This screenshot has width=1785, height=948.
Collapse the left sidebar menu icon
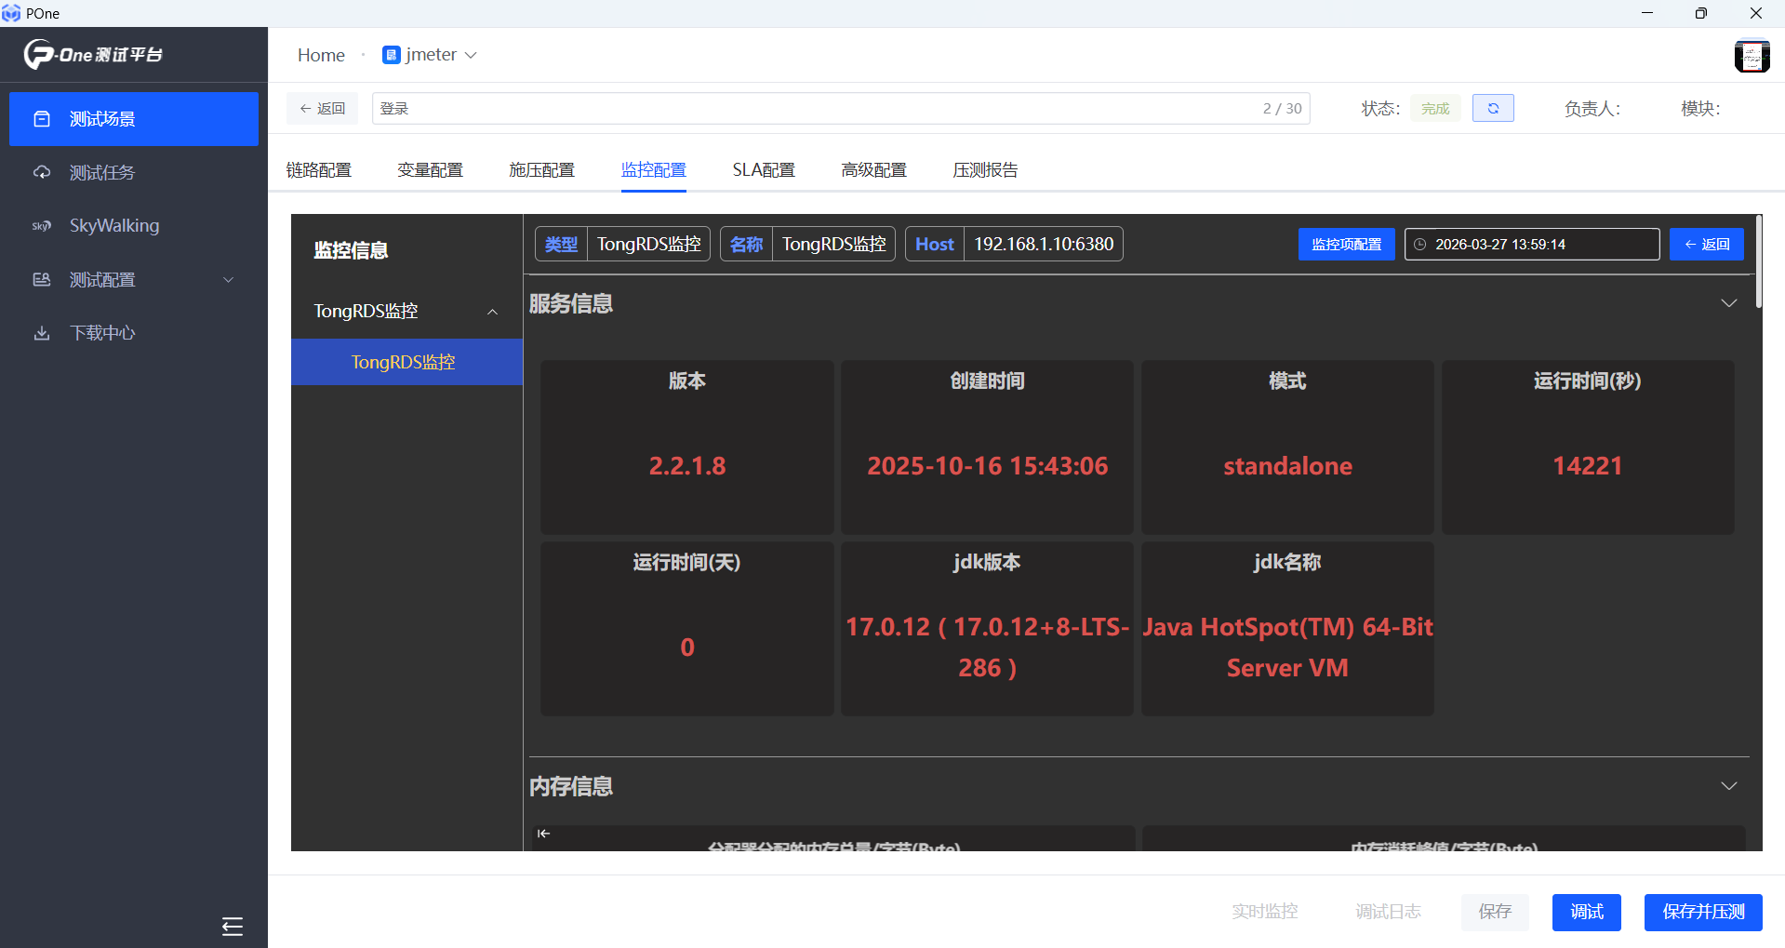232,926
